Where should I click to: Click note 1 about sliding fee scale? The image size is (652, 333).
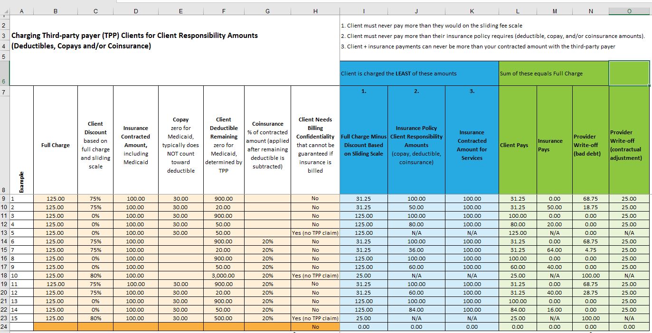click(431, 26)
